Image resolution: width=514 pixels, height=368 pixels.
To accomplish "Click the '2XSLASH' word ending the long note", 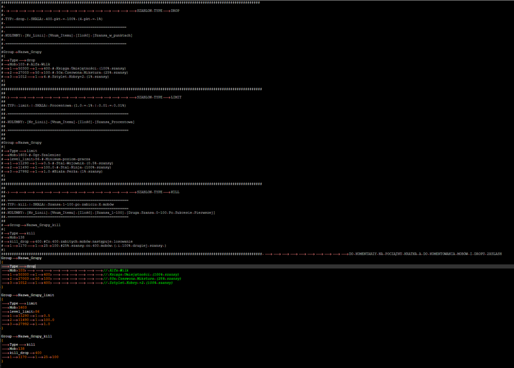I will coord(494,254).
